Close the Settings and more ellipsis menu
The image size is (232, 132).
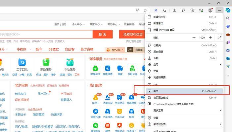(x=219, y=10)
